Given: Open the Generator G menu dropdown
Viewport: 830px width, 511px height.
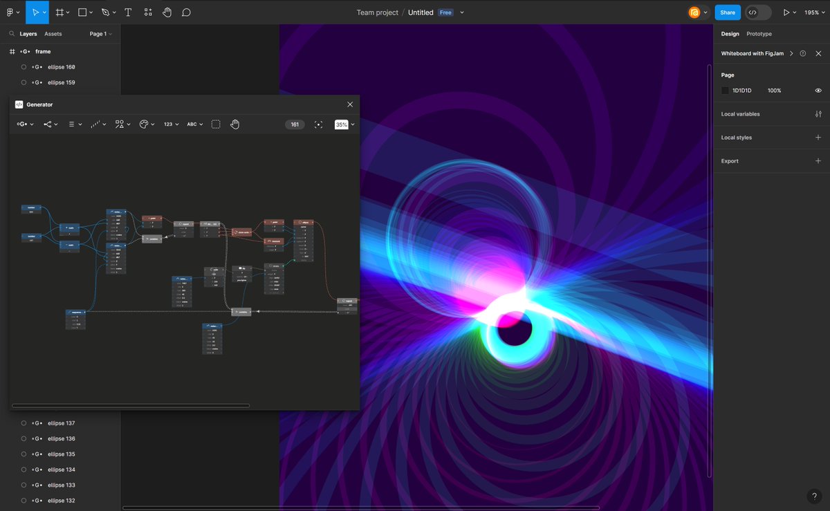Looking at the screenshot, I should coord(26,124).
